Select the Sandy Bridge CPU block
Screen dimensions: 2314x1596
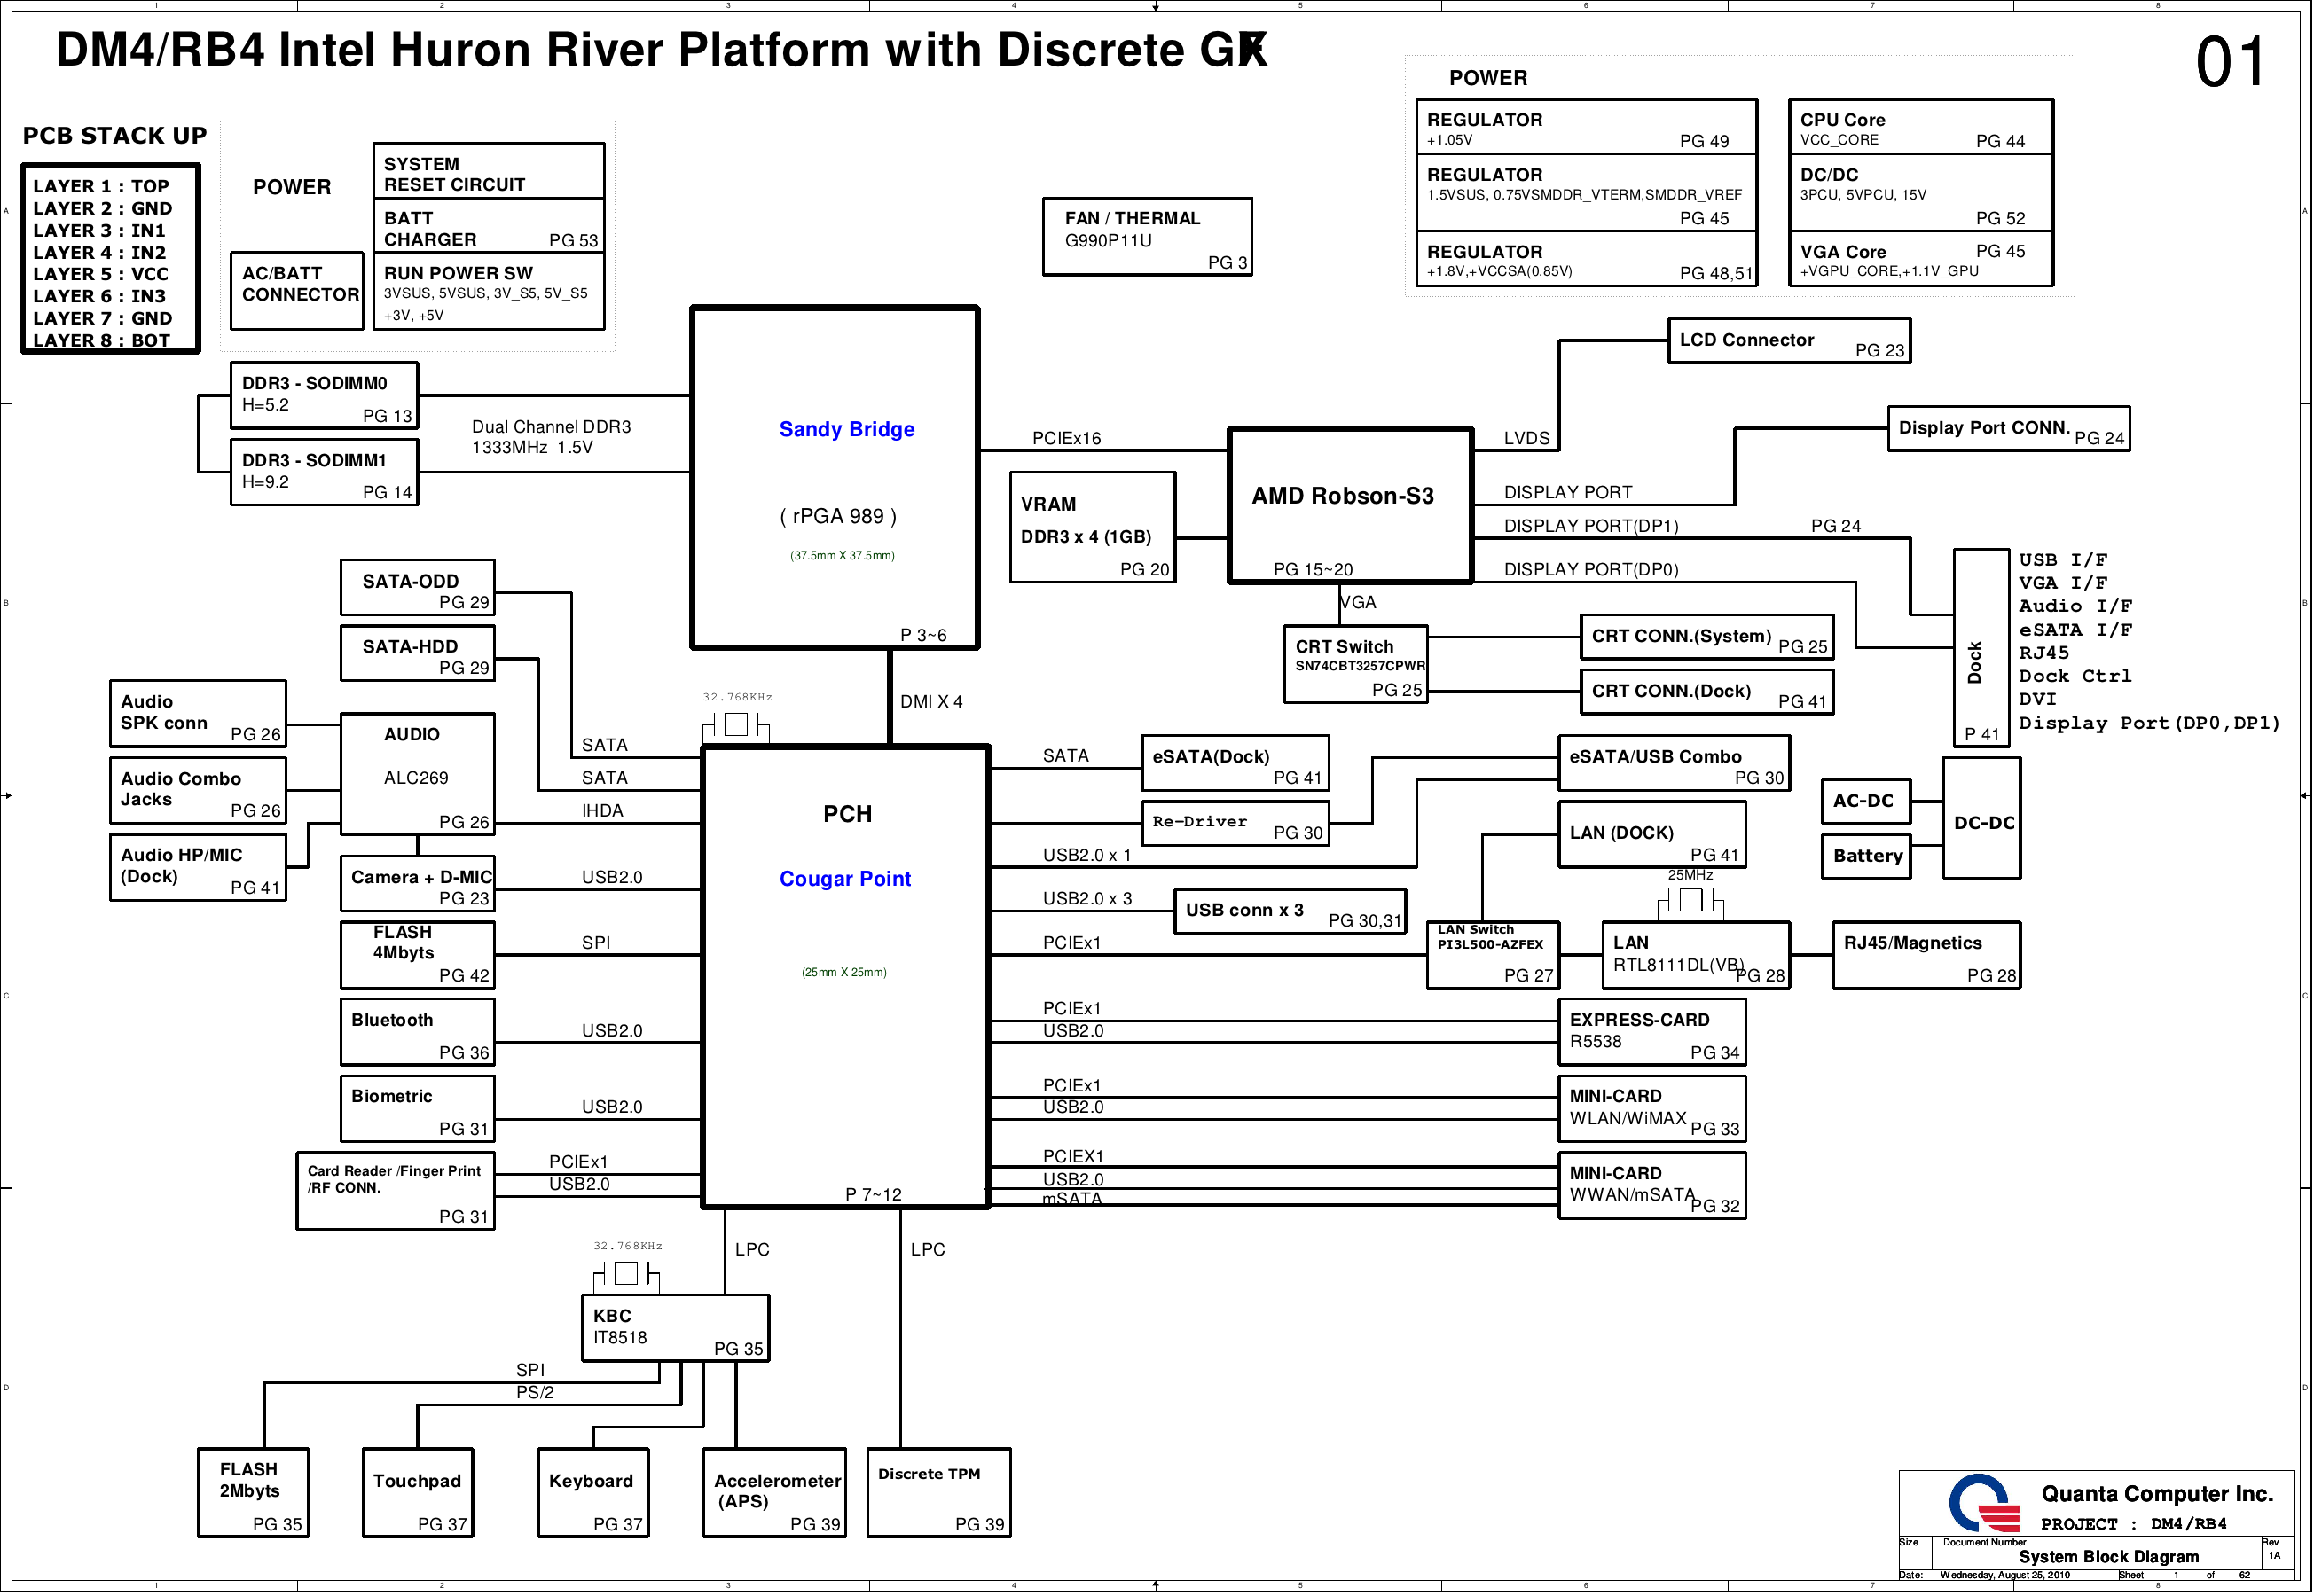pyautogui.click(x=835, y=478)
